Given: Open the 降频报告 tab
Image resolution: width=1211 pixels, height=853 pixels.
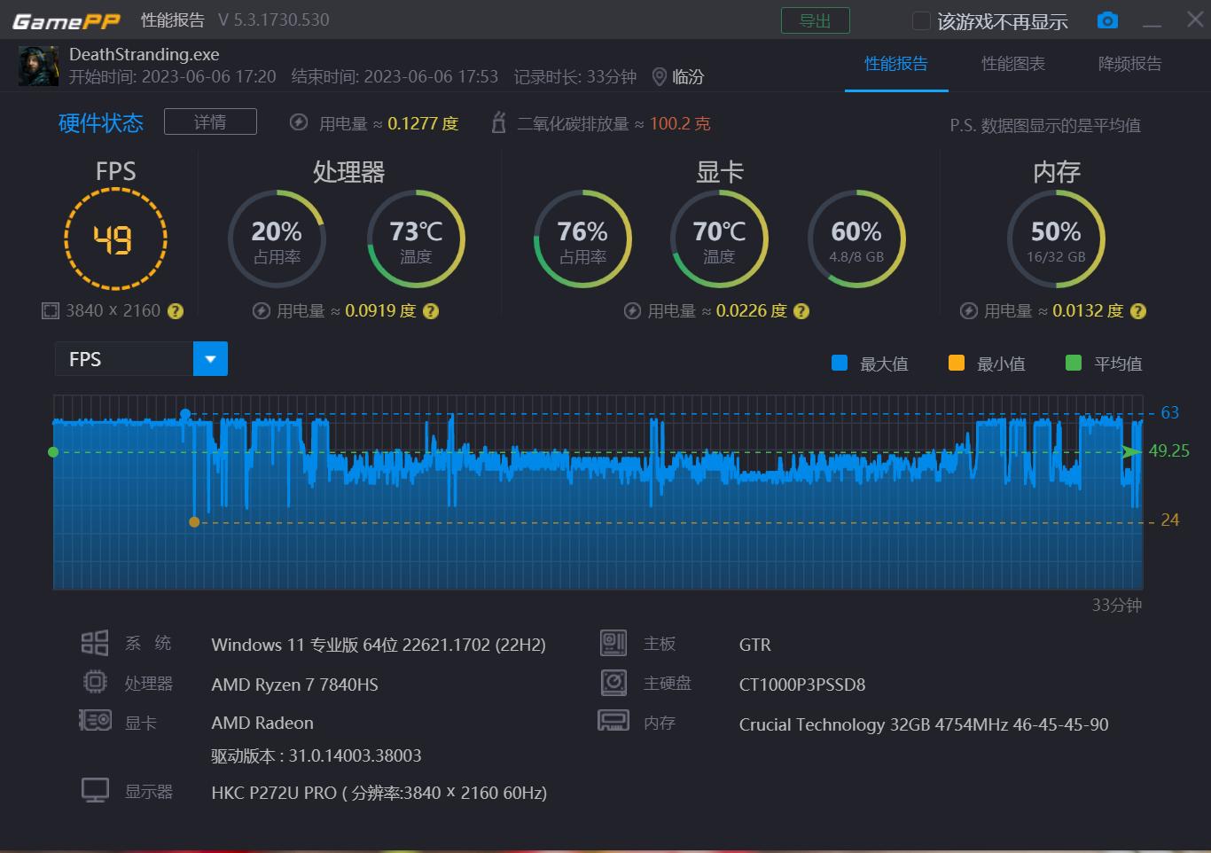Looking at the screenshot, I should (x=1128, y=64).
